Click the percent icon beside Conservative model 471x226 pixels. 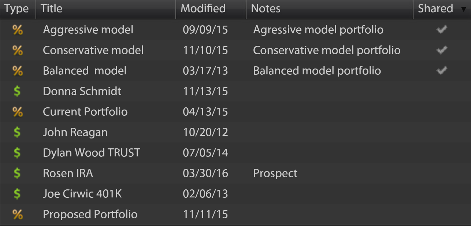coord(18,50)
